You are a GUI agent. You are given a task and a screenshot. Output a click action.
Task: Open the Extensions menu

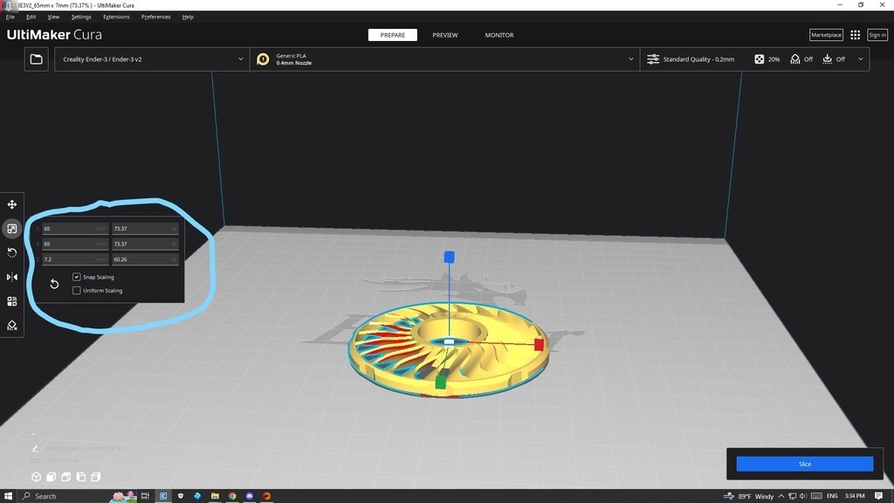116,17
